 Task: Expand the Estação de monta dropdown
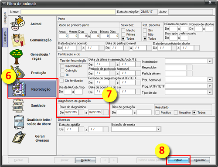[x=158, y=129]
